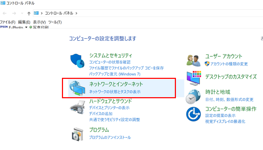Click the Clock and Region icon
The height and width of the screenshot is (150, 263).
coord(194,96)
